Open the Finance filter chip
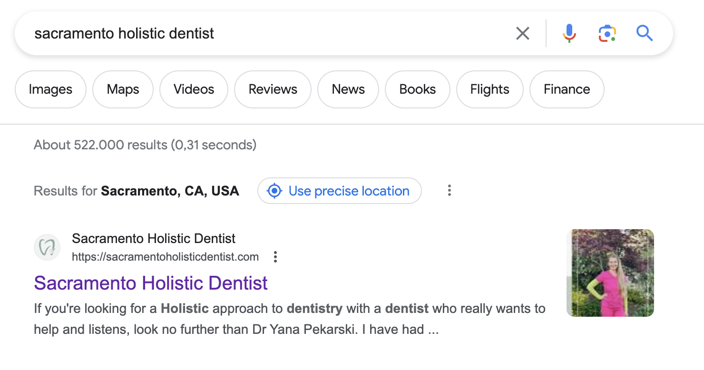 [x=567, y=89]
